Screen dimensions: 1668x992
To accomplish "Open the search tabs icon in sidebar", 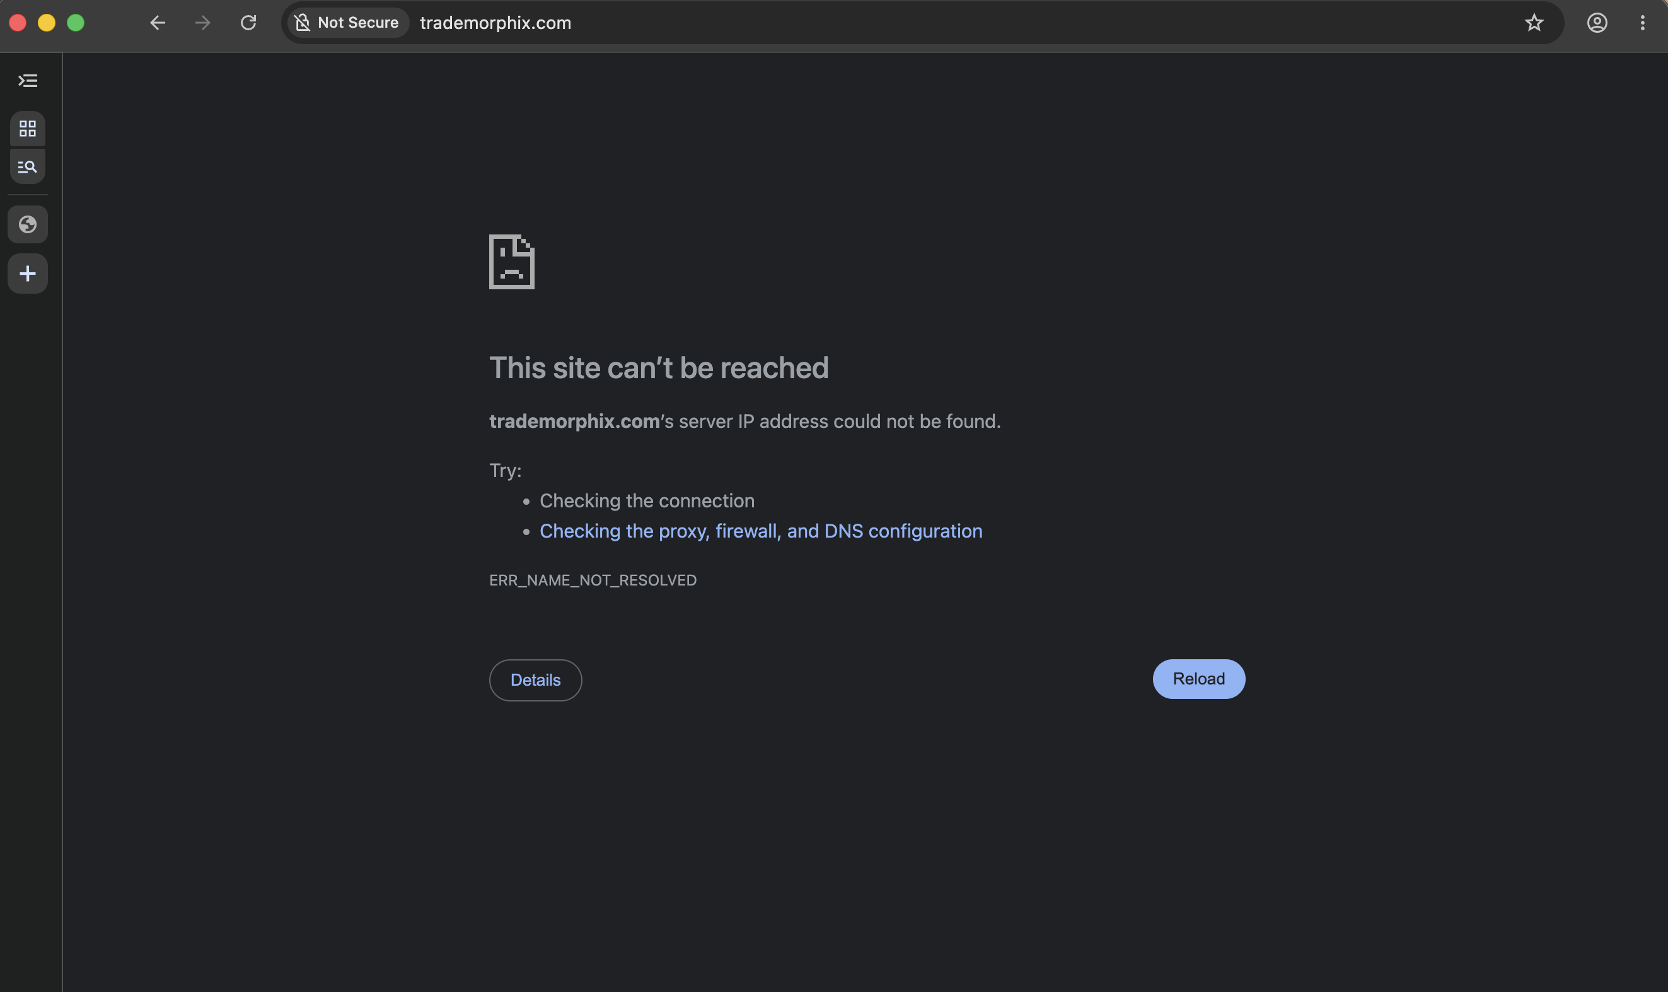I will (27, 166).
